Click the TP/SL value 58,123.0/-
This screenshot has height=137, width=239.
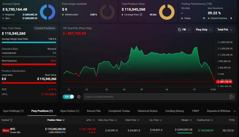click(229, 130)
